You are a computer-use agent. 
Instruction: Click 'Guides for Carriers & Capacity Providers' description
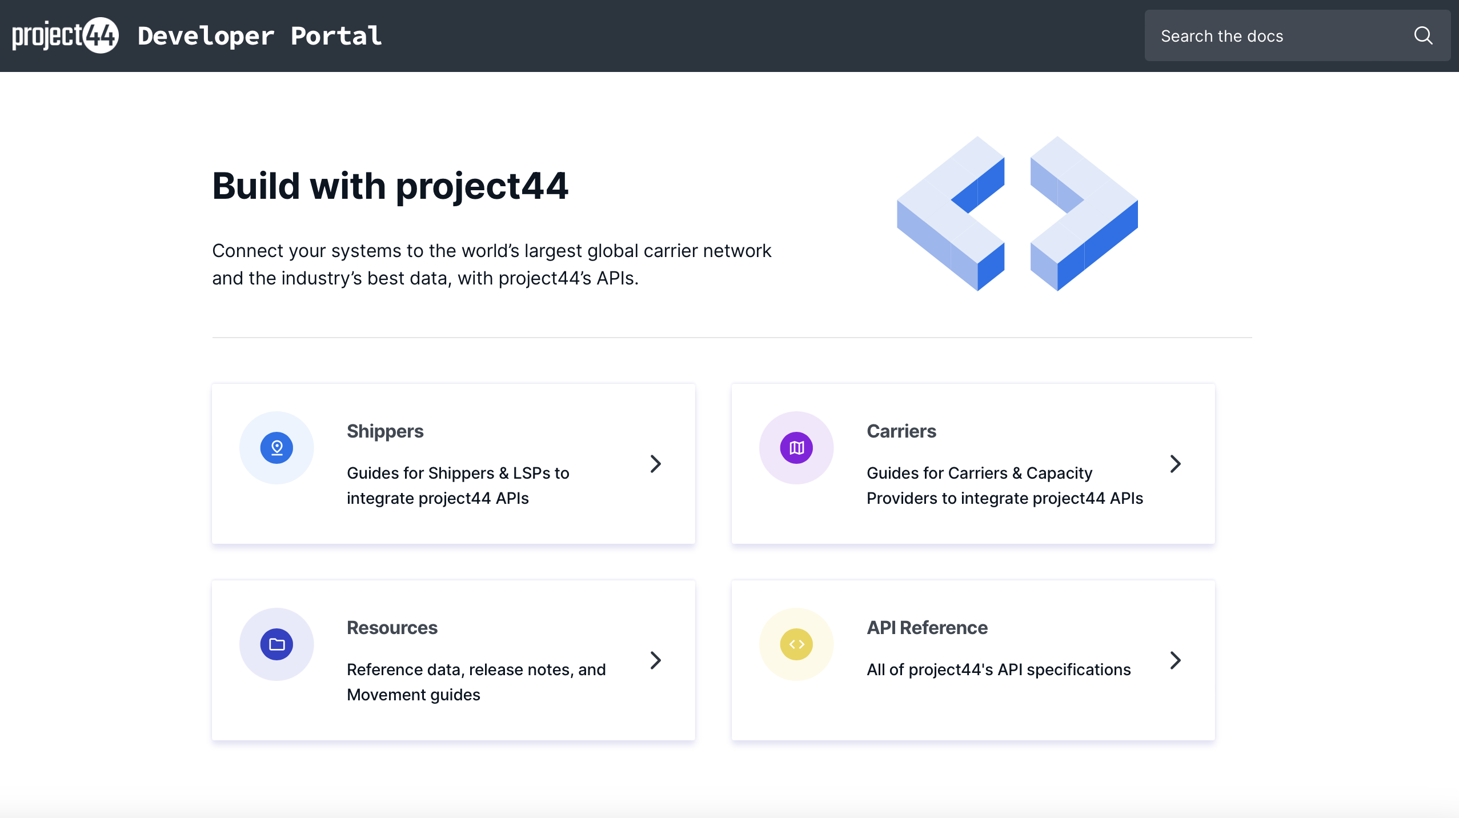(1005, 486)
